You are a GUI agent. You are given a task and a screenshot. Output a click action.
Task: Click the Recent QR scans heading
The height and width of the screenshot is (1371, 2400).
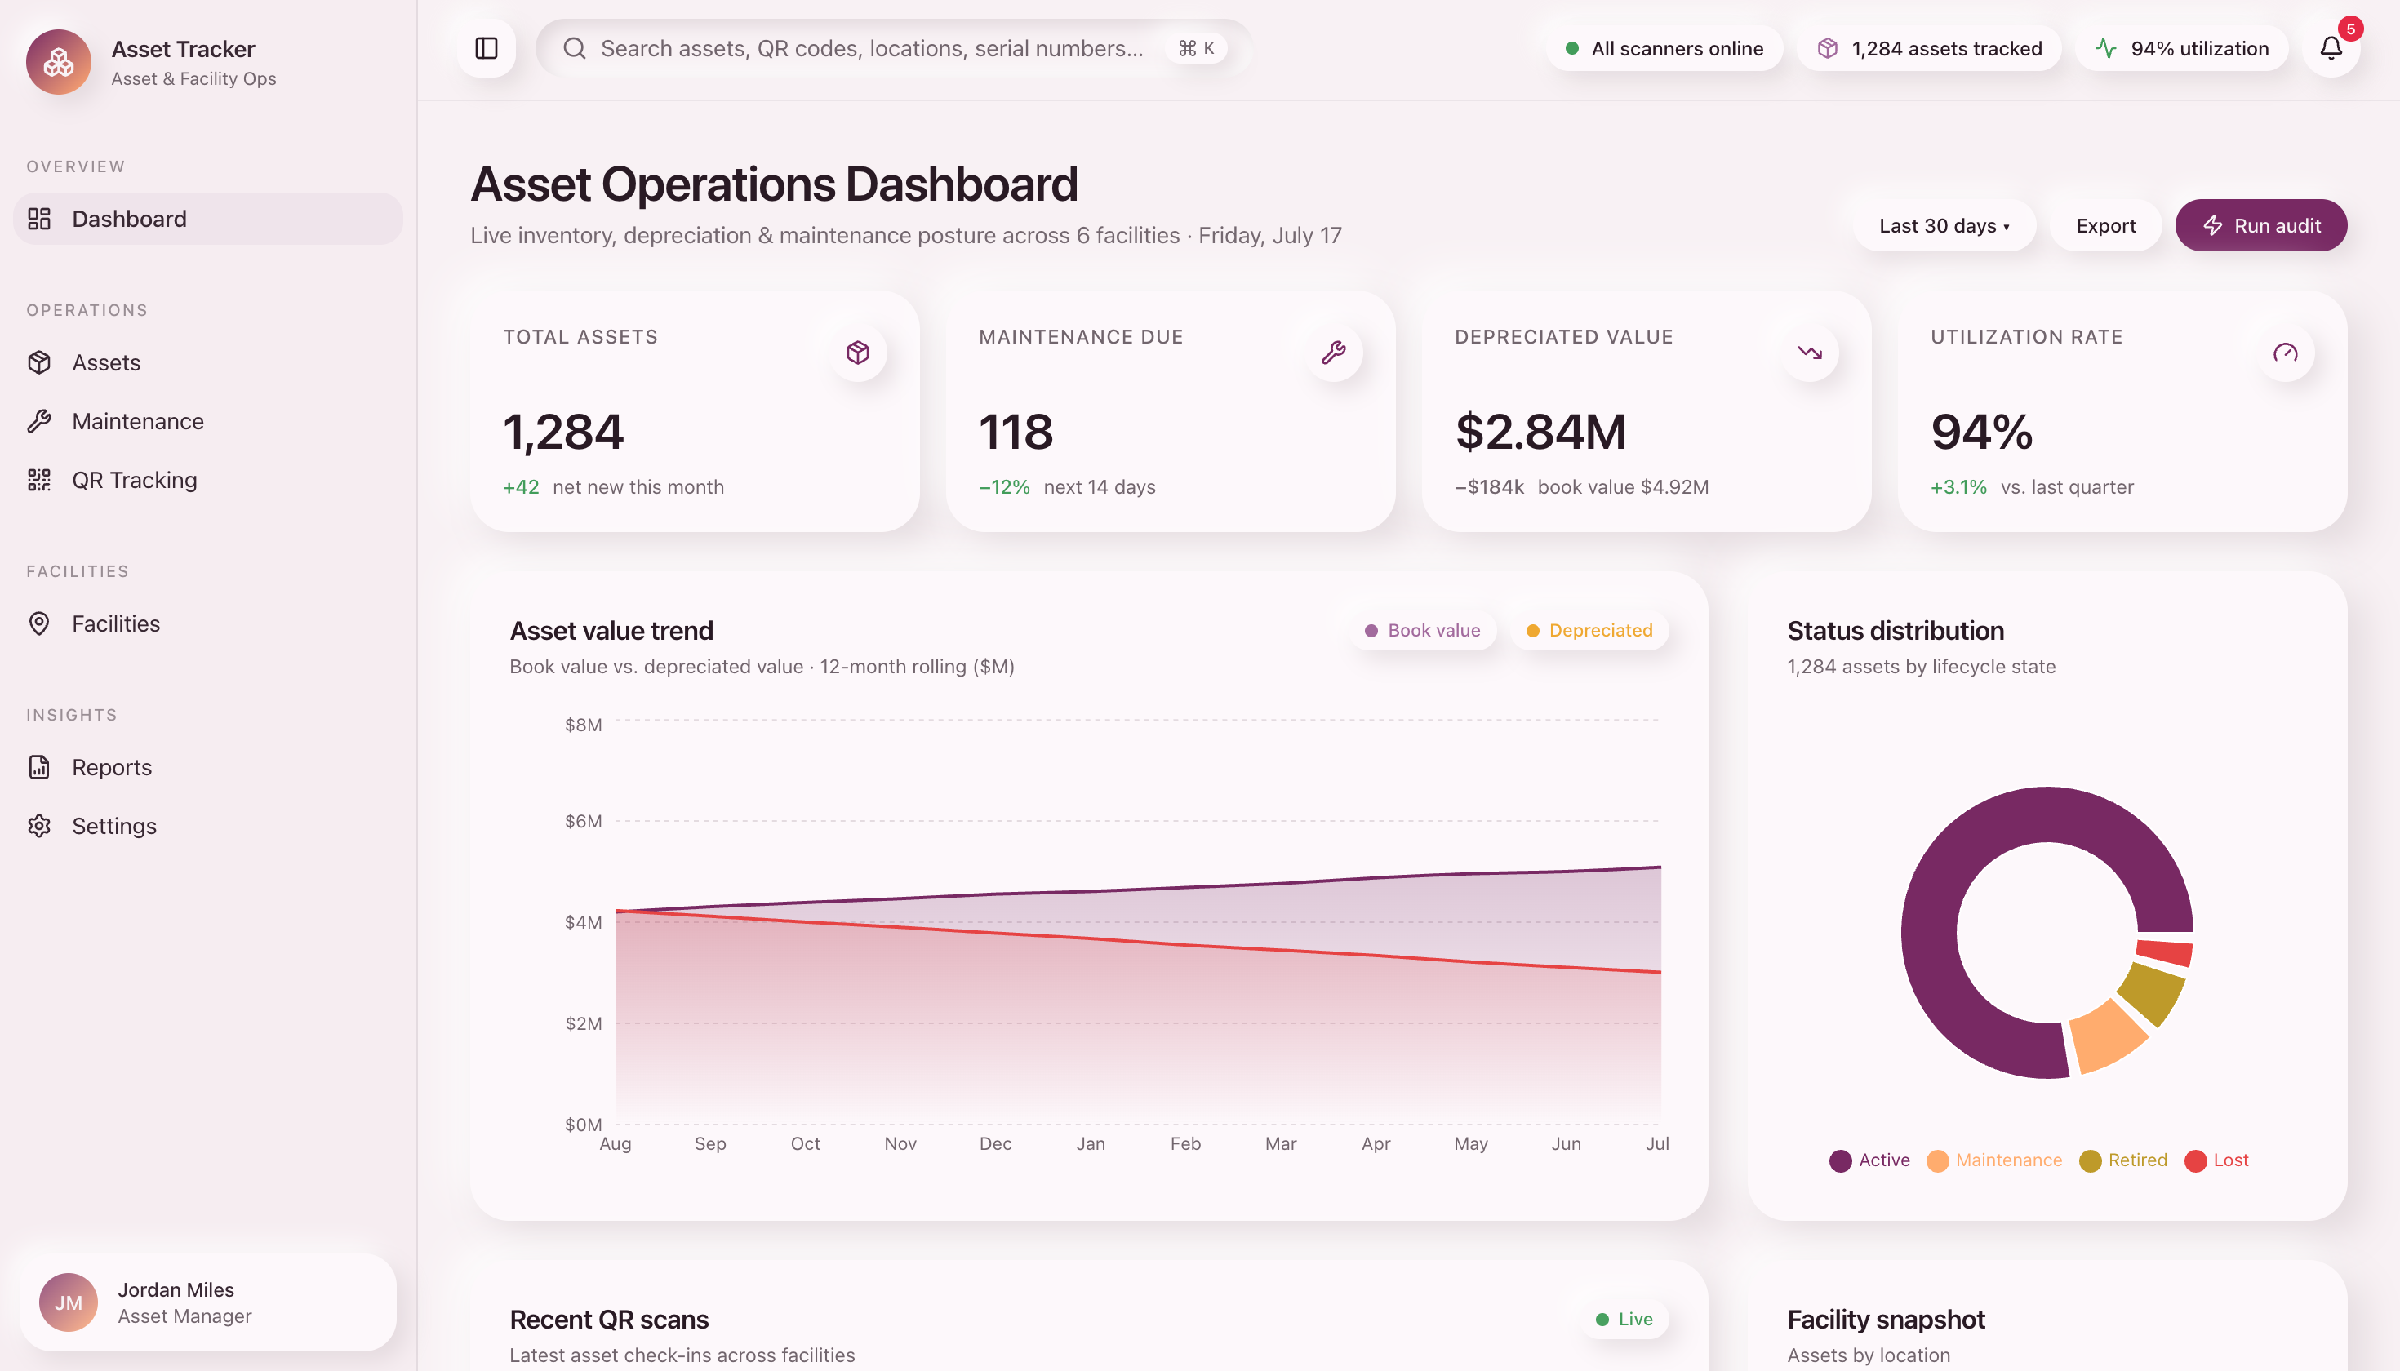pos(608,1320)
